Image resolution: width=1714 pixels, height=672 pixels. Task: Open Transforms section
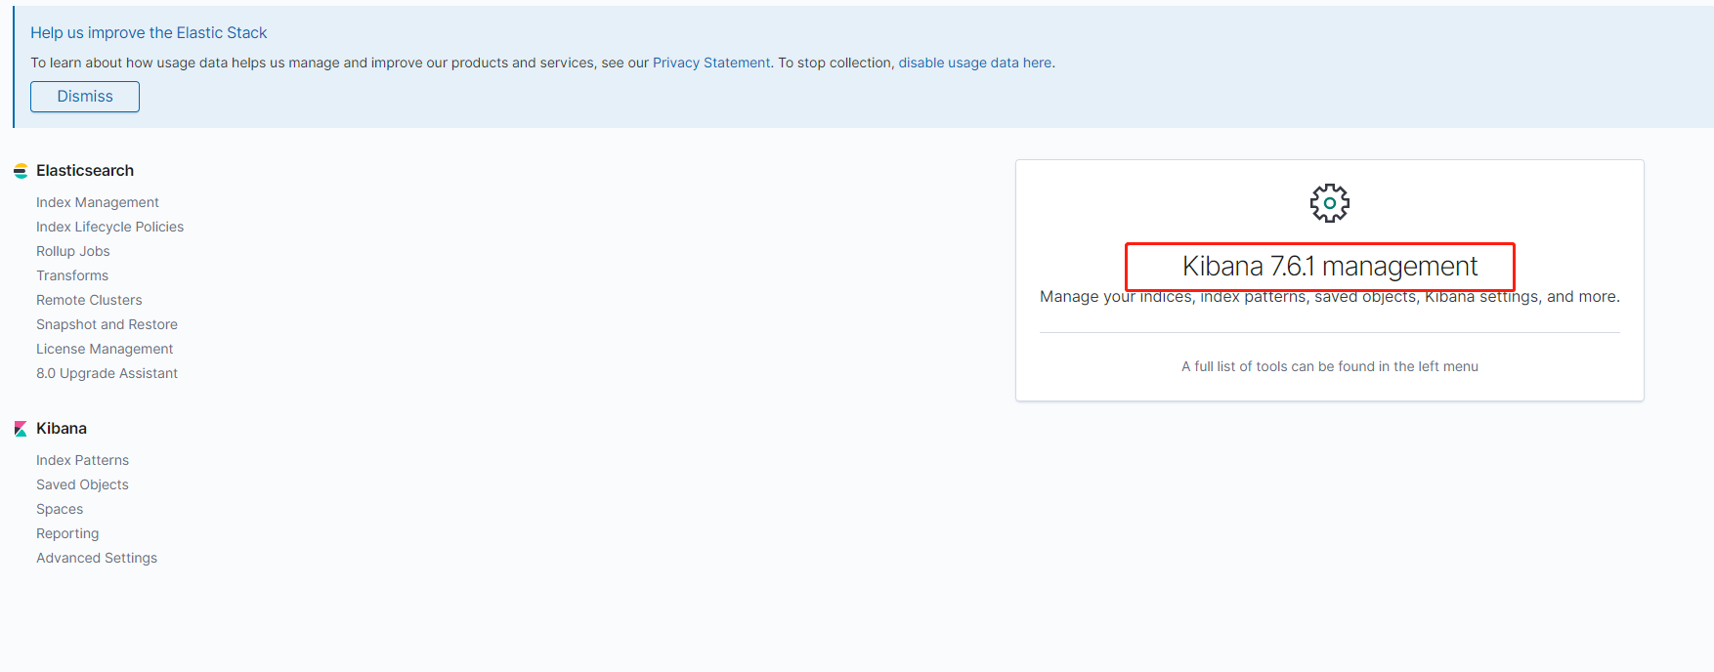[x=72, y=275]
